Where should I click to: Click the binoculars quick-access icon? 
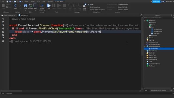(20, 1)
